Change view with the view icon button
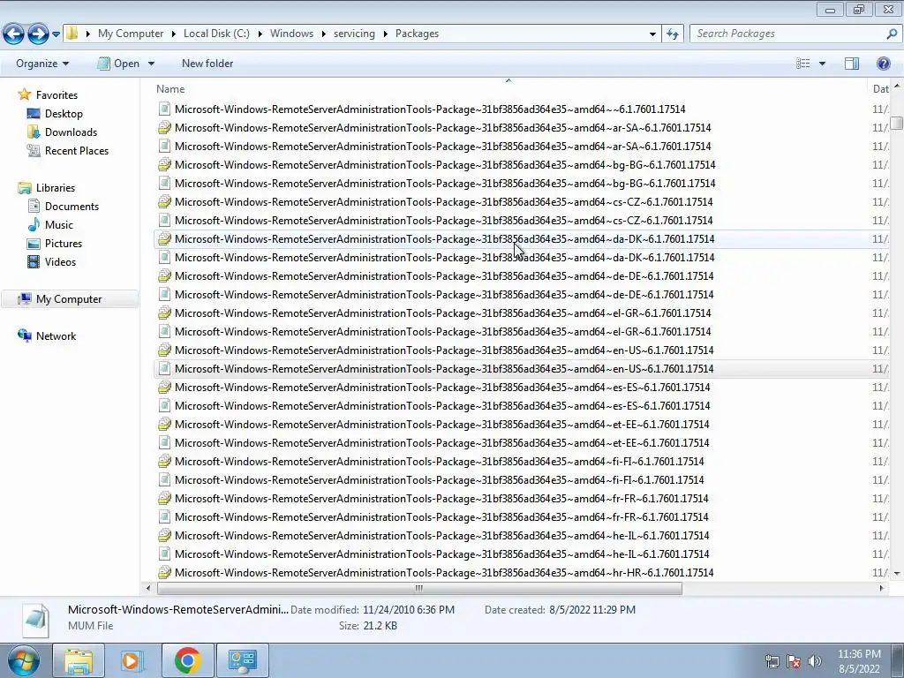The height and width of the screenshot is (678, 904). (803, 64)
